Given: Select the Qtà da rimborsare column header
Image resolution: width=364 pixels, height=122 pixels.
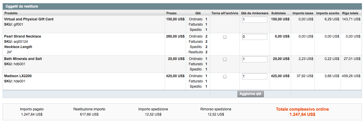Looking at the screenshot, I should (255, 13).
